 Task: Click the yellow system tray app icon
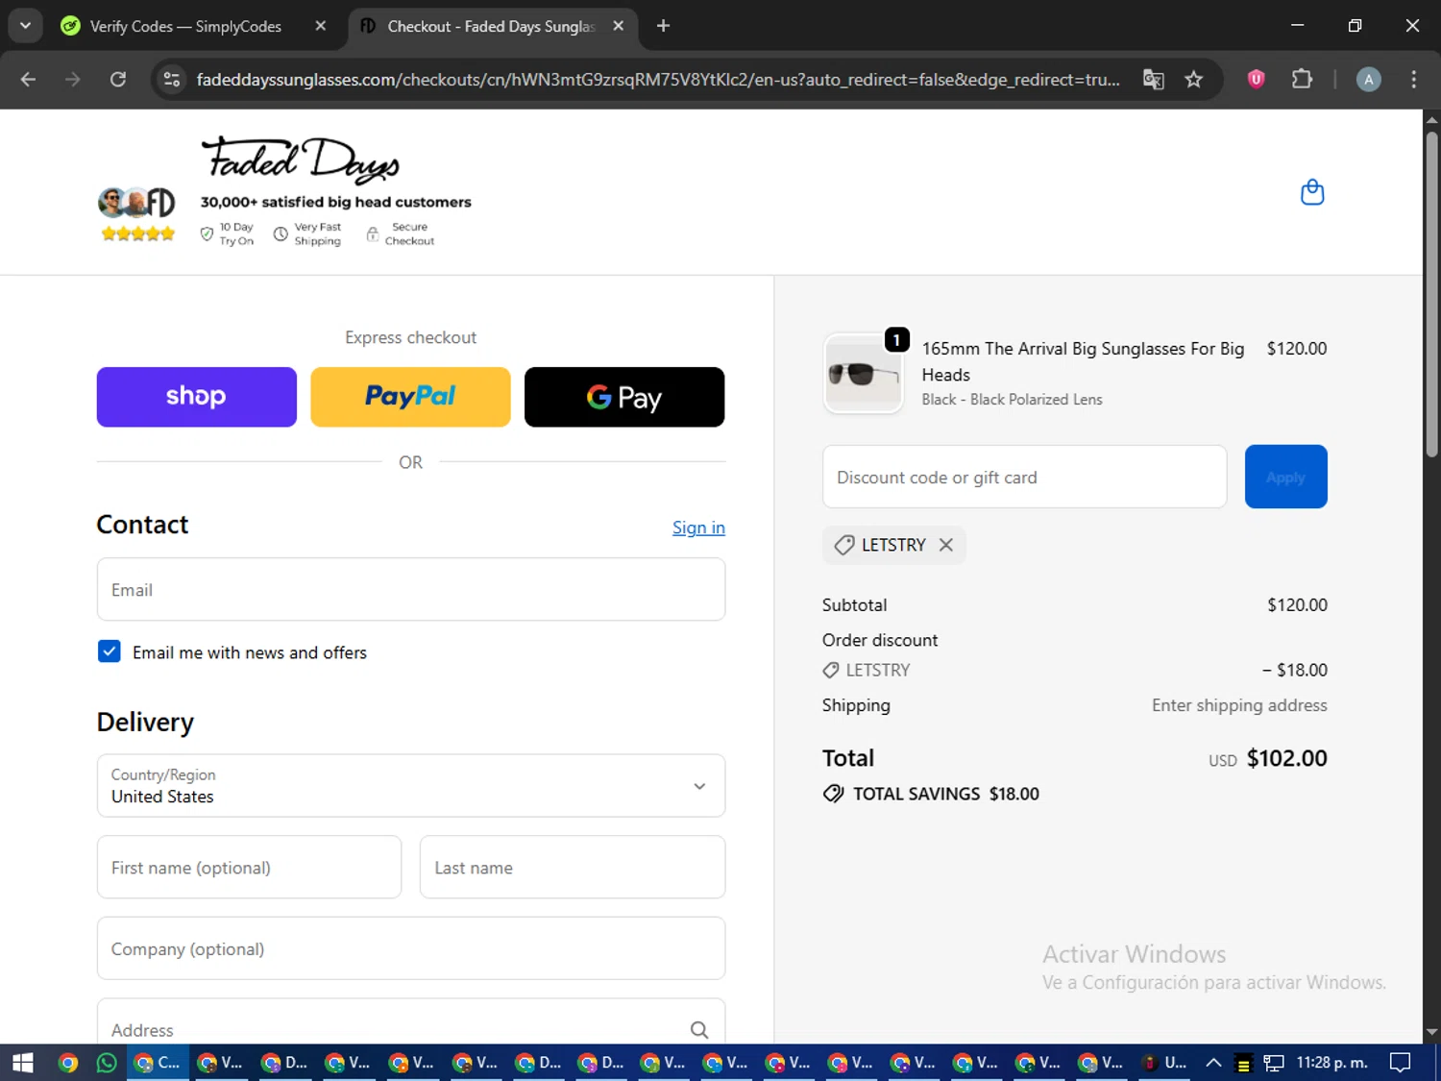(x=1243, y=1064)
